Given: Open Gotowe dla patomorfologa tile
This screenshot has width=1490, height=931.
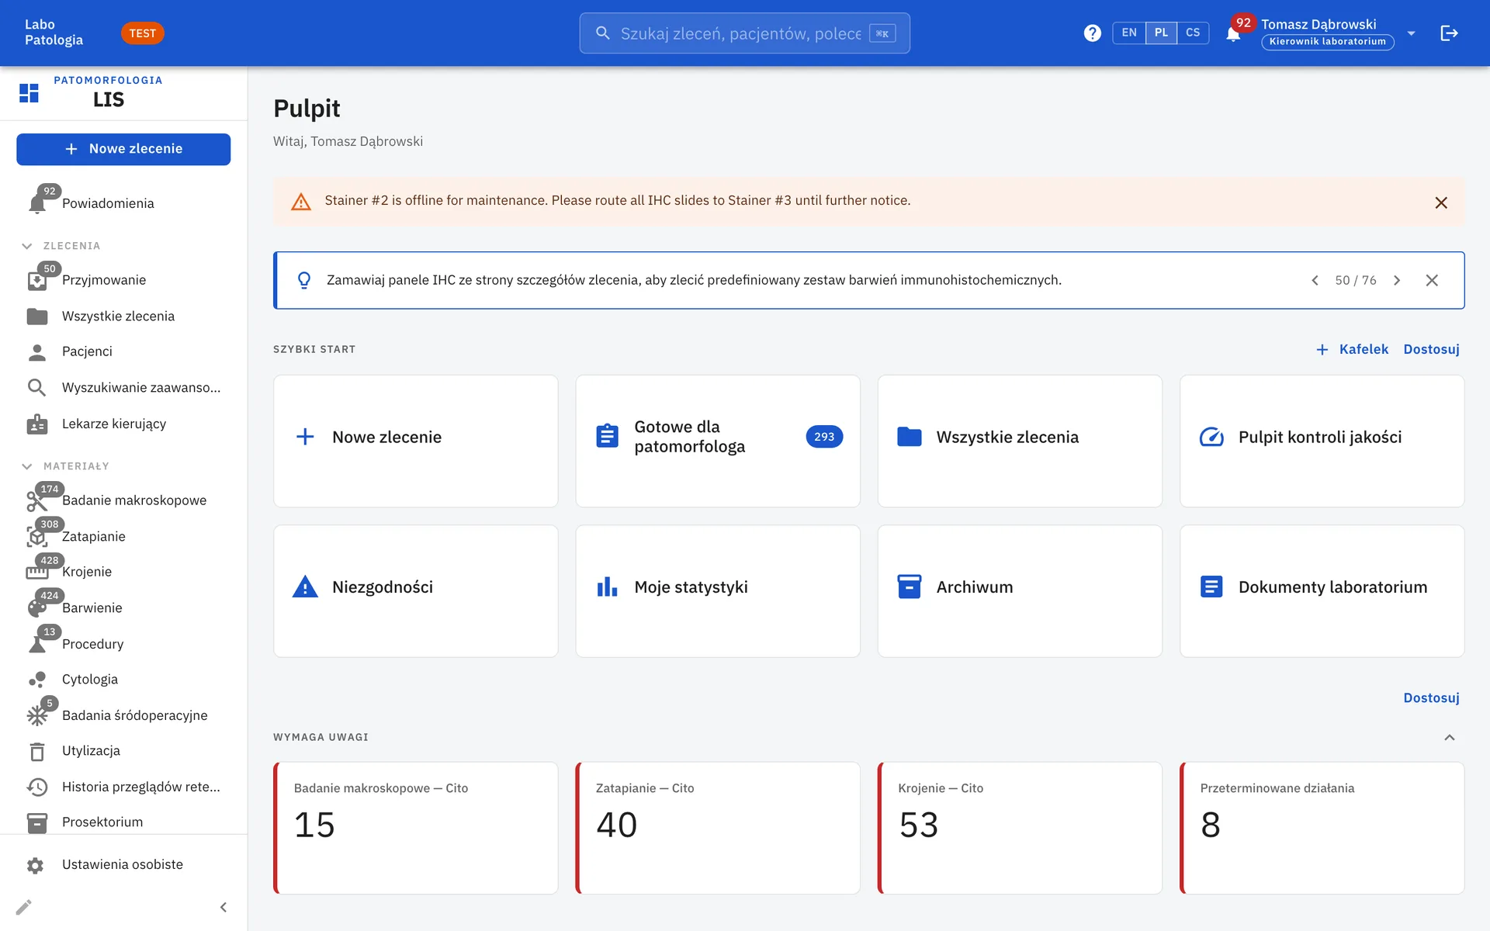Looking at the screenshot, I should point(718,441).
